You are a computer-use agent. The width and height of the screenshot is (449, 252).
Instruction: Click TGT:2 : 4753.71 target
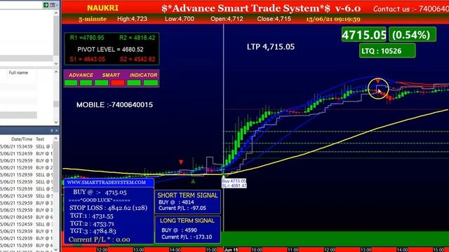tap(92, 223)
